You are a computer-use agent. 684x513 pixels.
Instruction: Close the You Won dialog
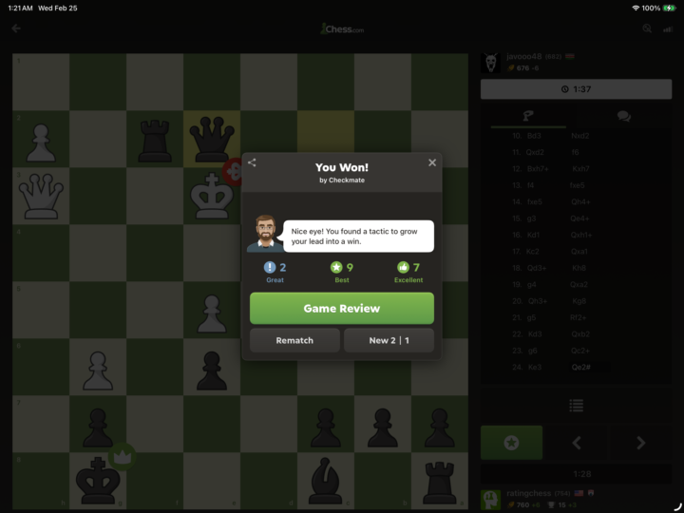[432, 162]
